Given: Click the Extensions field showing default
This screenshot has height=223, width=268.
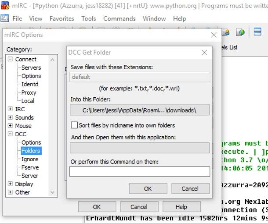Looking at the screenshot, I should 140,77.
